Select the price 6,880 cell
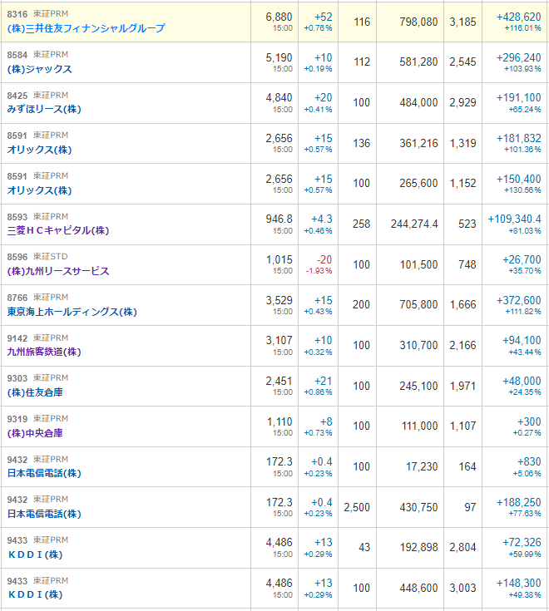 tap(279, 17)
